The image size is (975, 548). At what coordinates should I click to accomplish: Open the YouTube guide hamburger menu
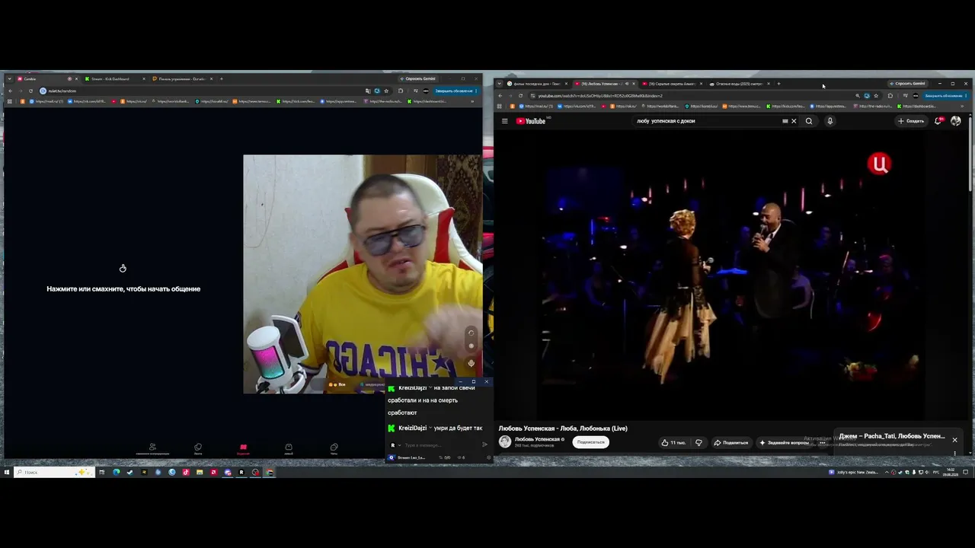click(x=504, y=121)
